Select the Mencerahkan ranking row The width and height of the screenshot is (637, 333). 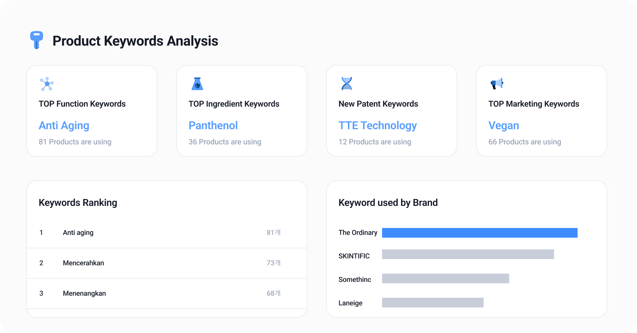tap(167, 263)
